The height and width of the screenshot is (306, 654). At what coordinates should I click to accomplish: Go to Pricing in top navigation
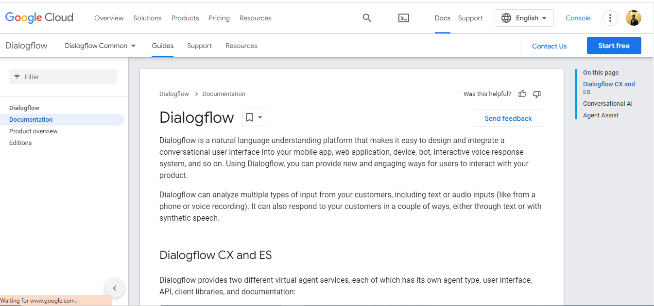[x=219, y=18]
